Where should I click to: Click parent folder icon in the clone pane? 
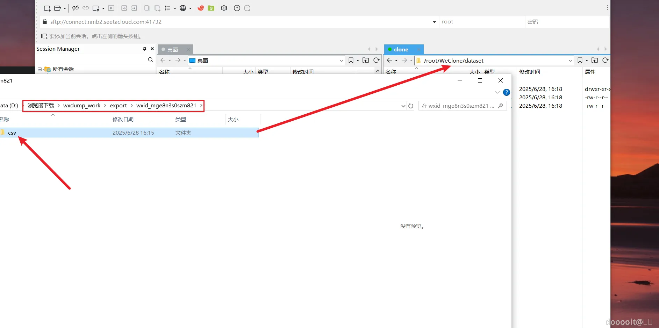(595, 60)
